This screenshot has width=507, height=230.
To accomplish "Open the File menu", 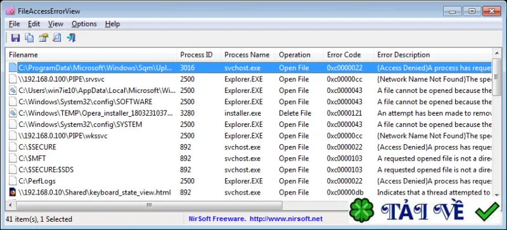I will (14, 24).
